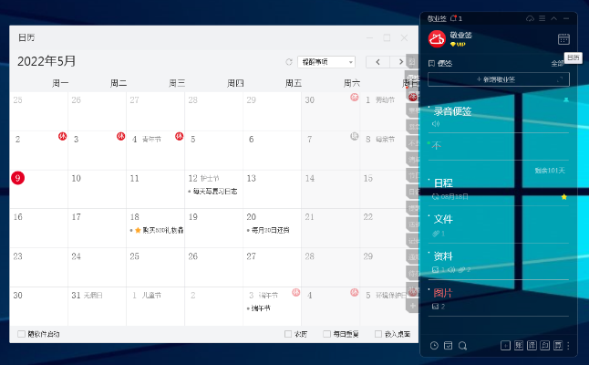589x365 pixels.
Task: Click the search magnifier icon
Action: coord(462,346)
